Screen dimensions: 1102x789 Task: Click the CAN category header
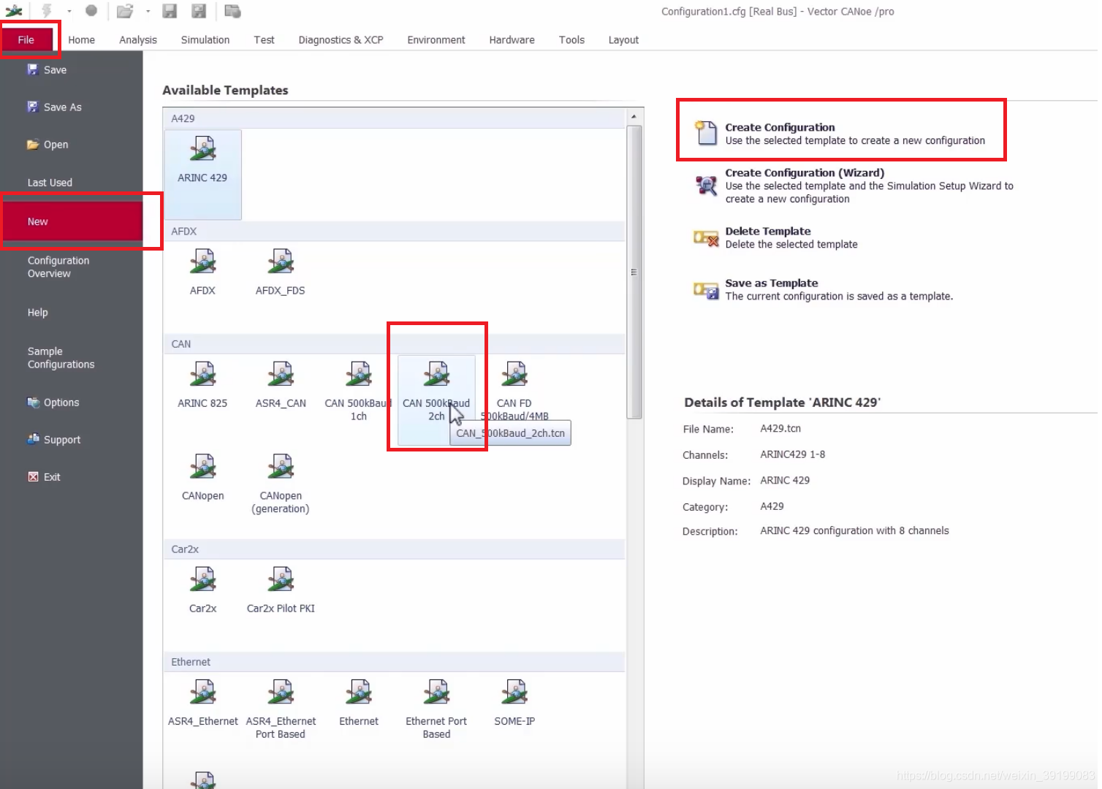pos(395,343)
